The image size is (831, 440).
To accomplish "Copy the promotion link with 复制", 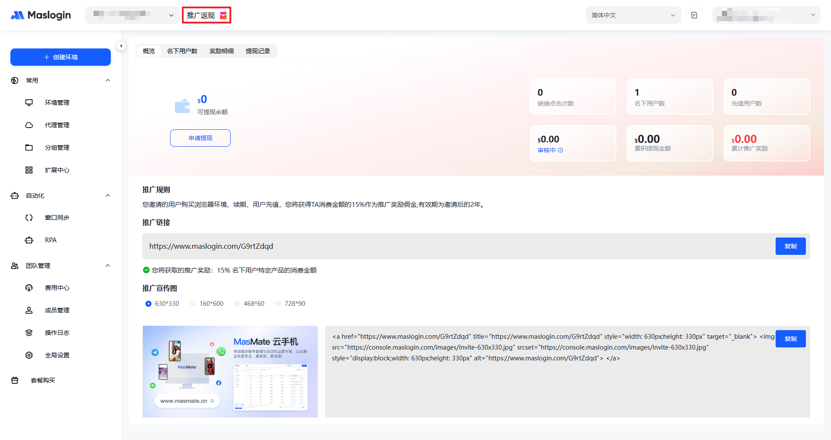I will click(790, 246).
